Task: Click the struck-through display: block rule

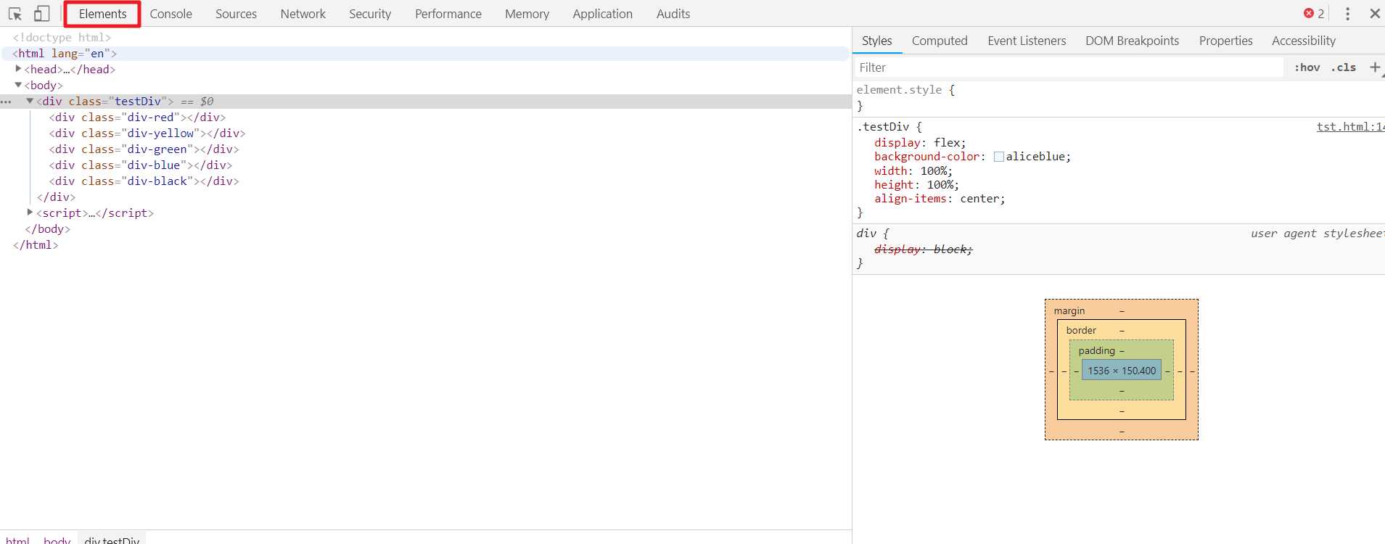Action: click(x=923, y=250)
